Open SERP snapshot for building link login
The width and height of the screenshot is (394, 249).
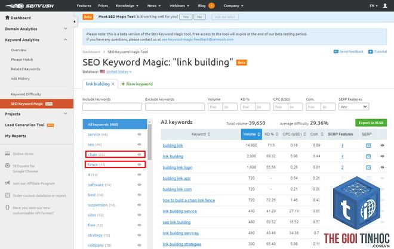[368, 167]
